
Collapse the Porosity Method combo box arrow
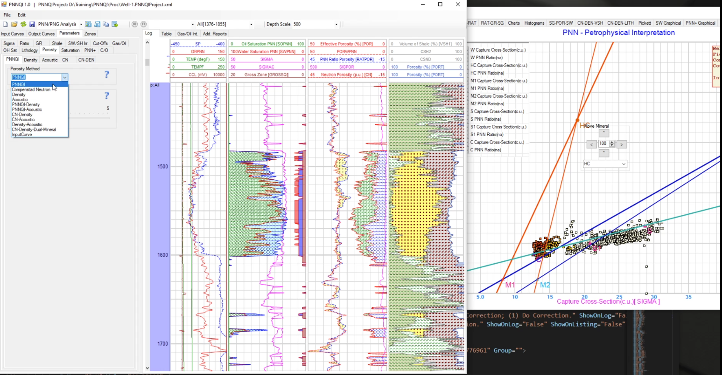tap(65, 77)
